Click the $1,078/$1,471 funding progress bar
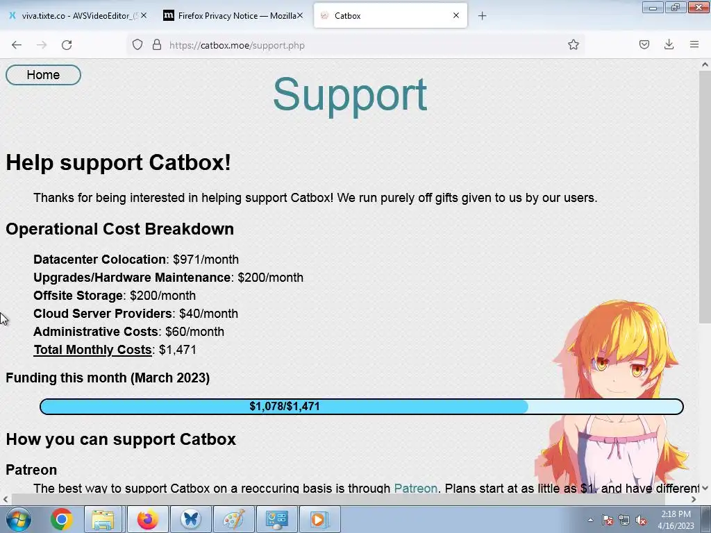 [361, 407]
